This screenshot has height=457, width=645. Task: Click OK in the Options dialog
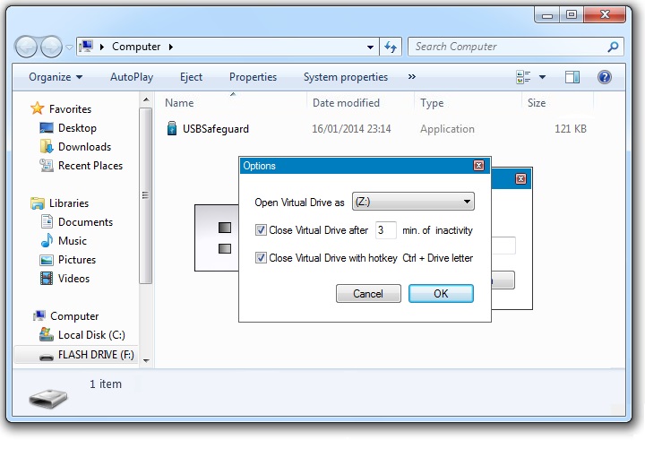pyautogui.click(x=441, y=293)
